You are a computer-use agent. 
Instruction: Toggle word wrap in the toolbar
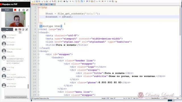point(82,1)
